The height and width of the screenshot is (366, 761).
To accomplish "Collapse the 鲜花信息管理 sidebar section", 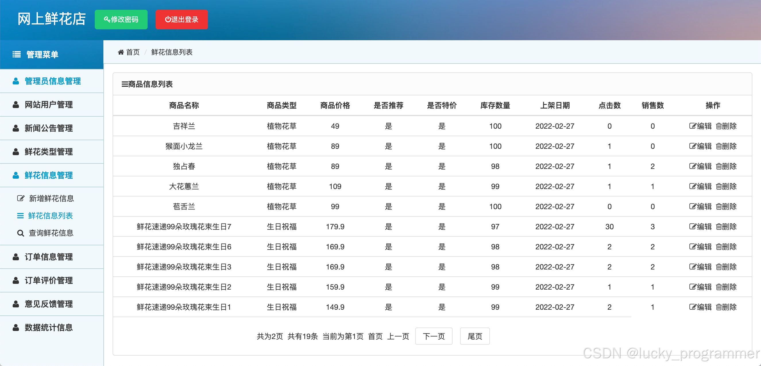I will click(x=49, y=175).
